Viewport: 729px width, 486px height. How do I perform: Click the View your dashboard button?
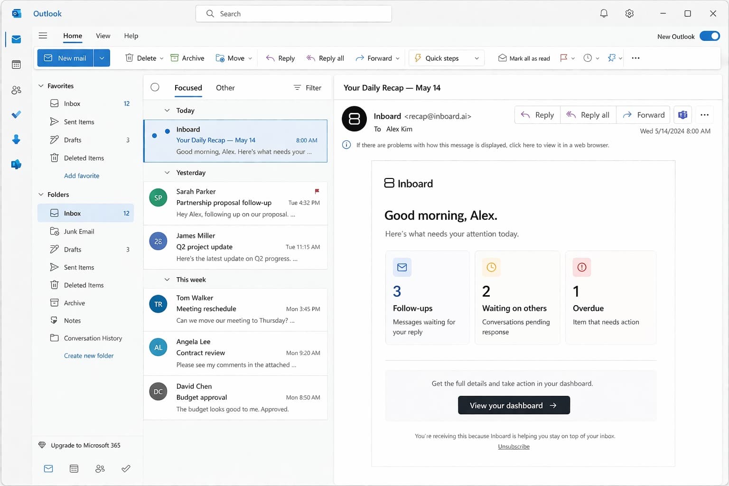[514, 405]
